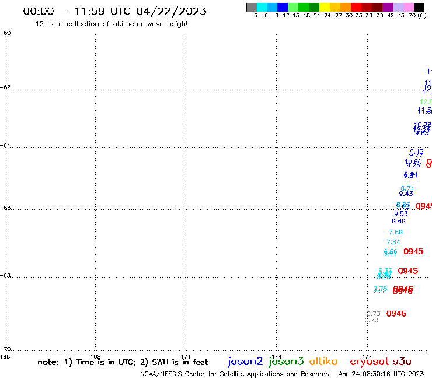Click the wave height value 9.43
This screenshot has height=379, width=432.
coord(406,194)
